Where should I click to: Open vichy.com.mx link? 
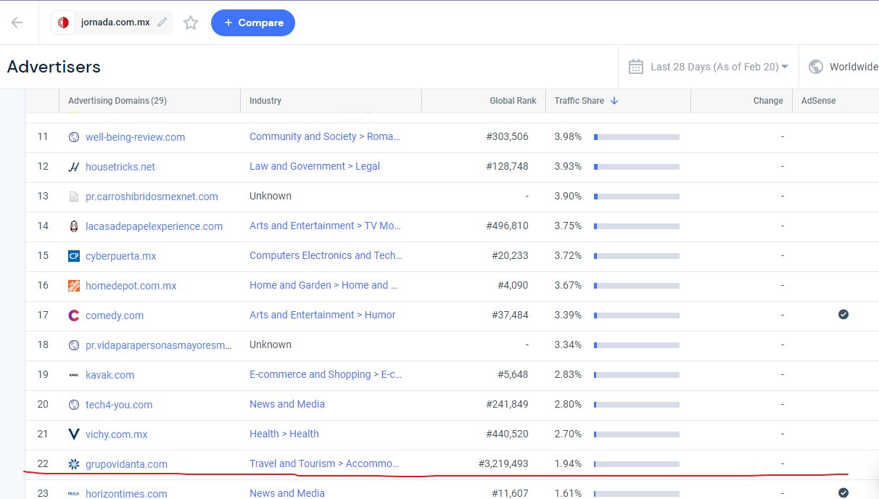coord(116,434)
